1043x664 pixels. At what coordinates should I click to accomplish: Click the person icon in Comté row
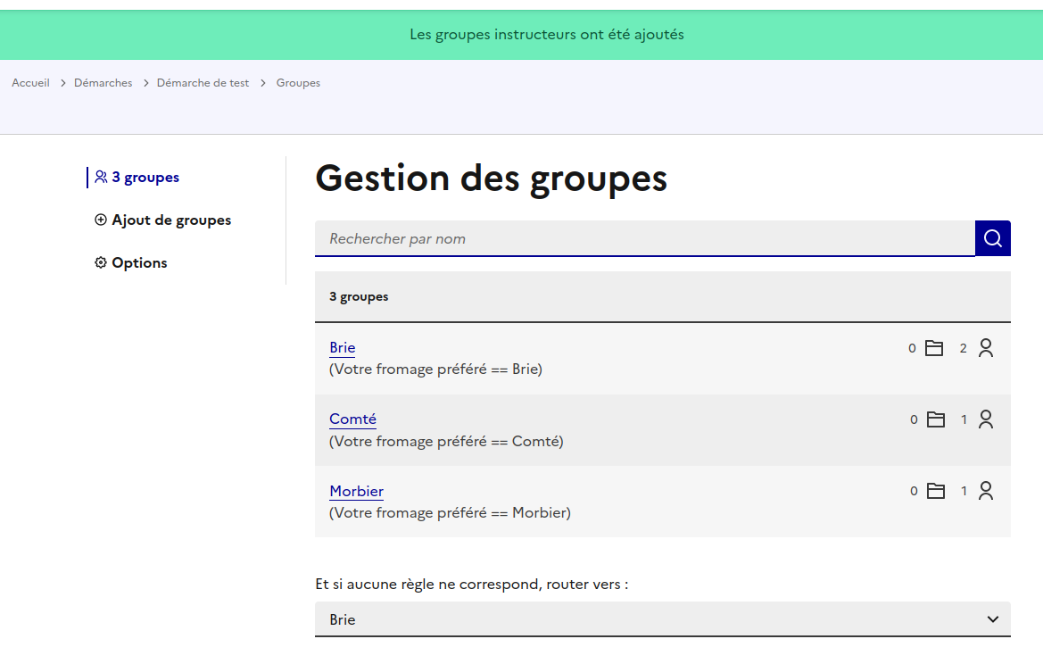[985, 419]
